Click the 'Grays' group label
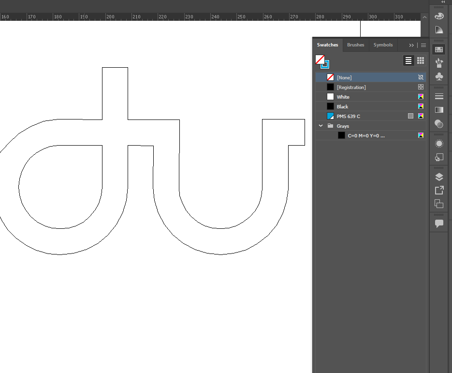Screen dimensions: 452x373 click(343, 126)
